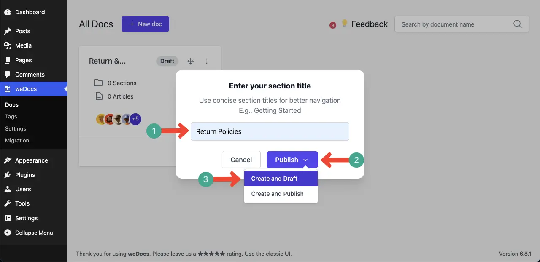Open the Dashboard from sidebar icon
The width and height of the screenshot is (540, 262).
(8, 12)
